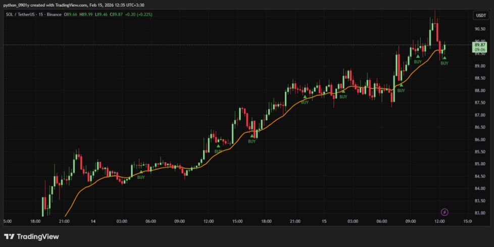This screenshot has height=247, width=494.
Task: Click the purple lightning bolt icon
Action: (444, 212)
